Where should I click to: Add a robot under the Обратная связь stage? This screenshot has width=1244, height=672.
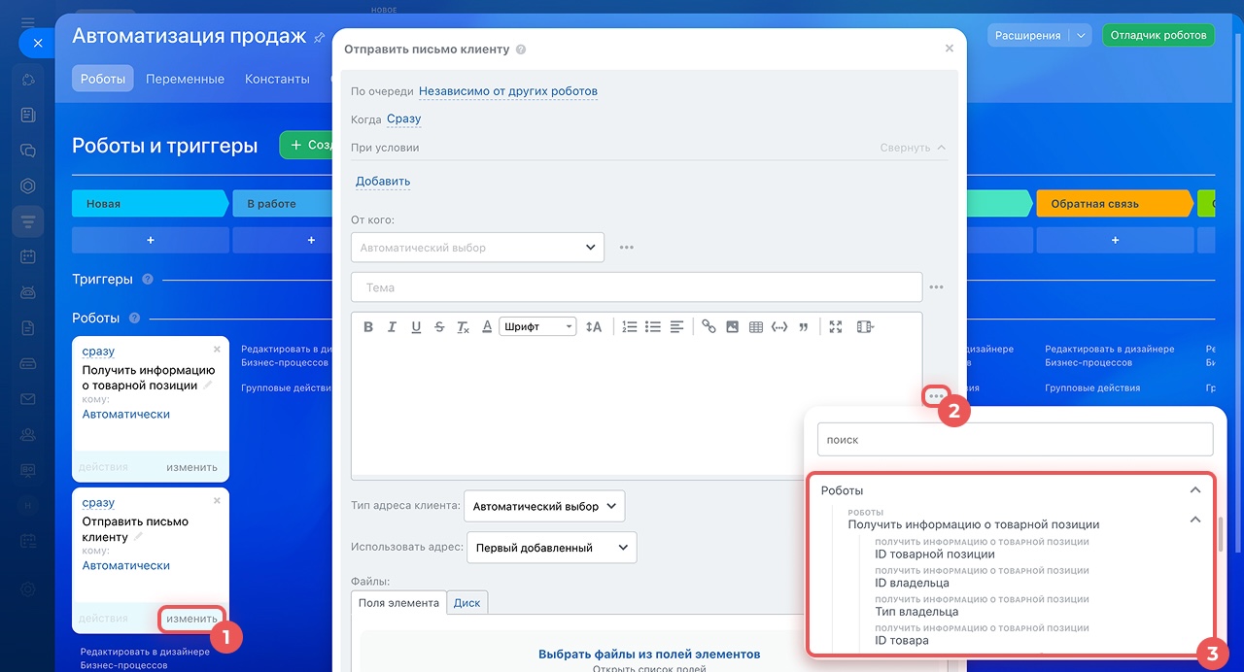pos(1115,240)
